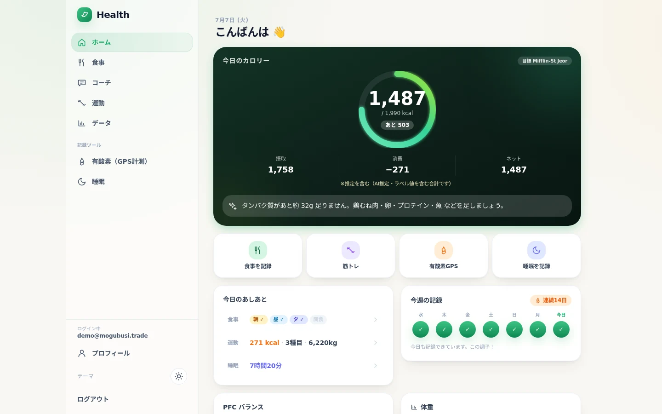The height and width of the screenshot is (414, 662).
Task: Click the Health app logo icon
Action: (x=85, y=15)
